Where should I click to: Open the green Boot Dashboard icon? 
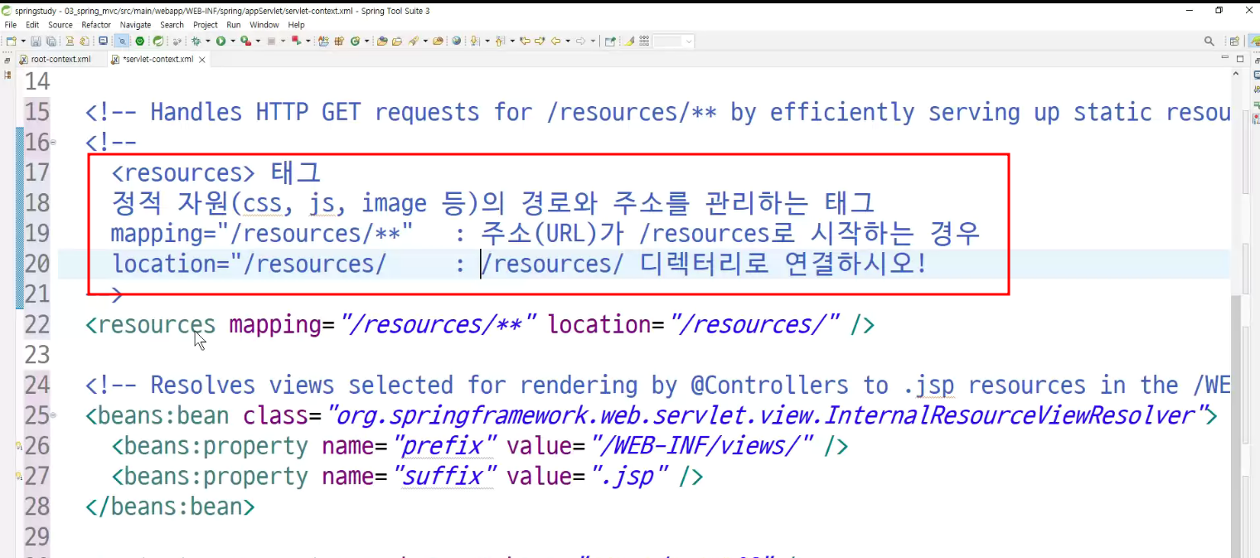pos(140,41)
